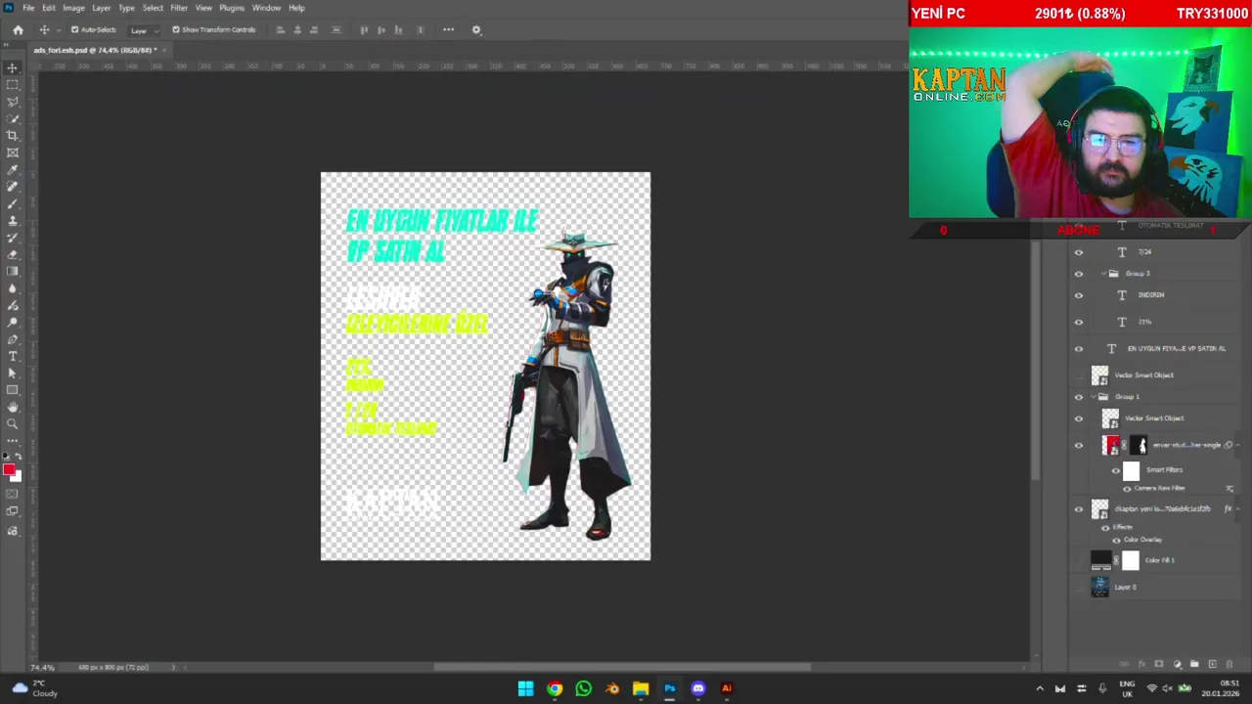Select the Brush tool
Viewport: 1252px width, 704px height.
coord(13,203)
